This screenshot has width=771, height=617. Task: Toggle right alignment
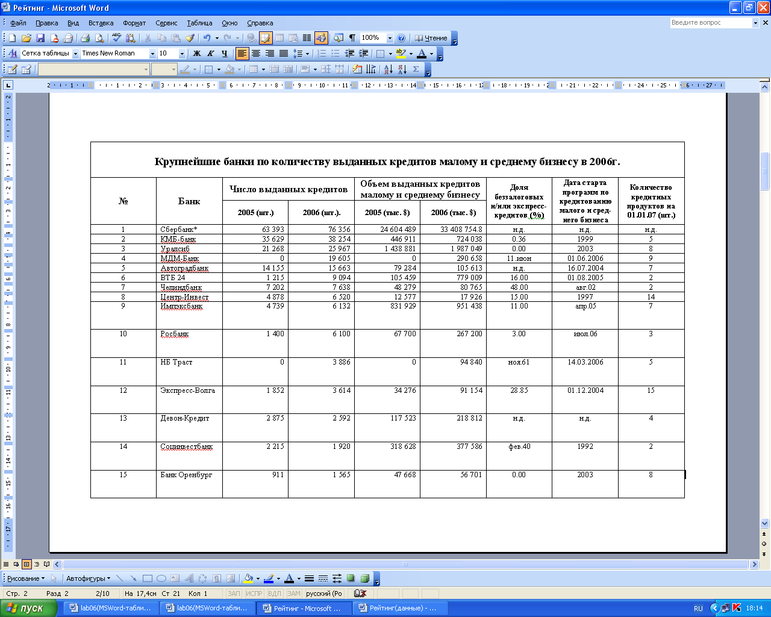tap(270, 54)
